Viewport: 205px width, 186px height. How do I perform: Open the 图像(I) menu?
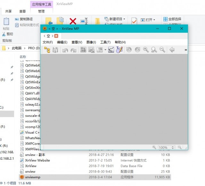tap(91, 42)
